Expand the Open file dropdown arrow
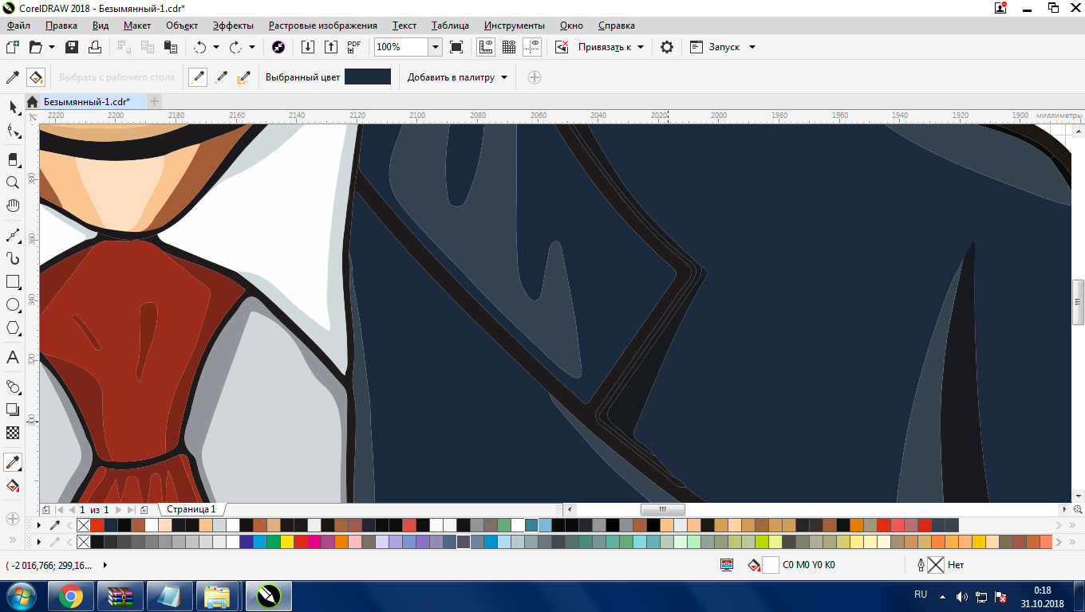This screenshot has height=612, width=1085. pos(52,47)
